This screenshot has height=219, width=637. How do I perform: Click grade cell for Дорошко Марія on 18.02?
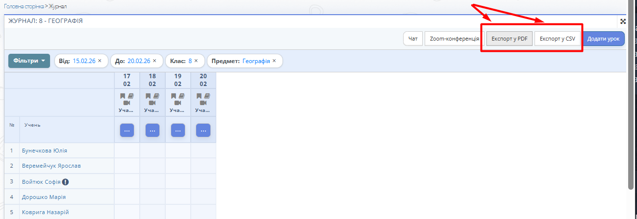pyautogui.click(x=153, y=197)
